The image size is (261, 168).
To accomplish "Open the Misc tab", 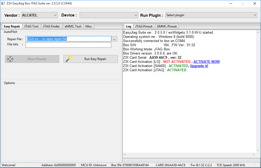I will point(89,26).
